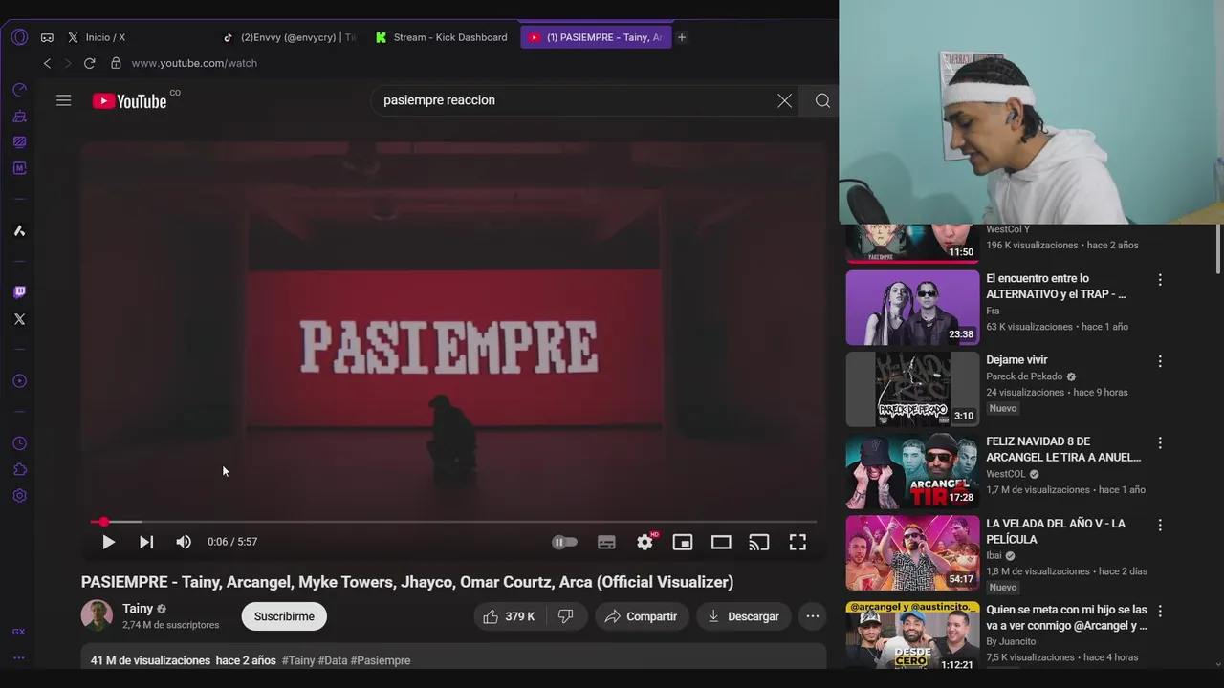Subscribe with the Suscribirme button
Image resolution: width=1224 pixels, height=688 pixels.
(x=284, y=616)
